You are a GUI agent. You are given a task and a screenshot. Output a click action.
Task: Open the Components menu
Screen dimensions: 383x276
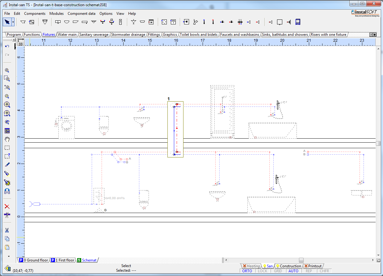point(35,14)
